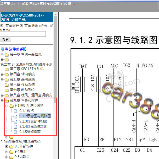Image resolution: width=159 pixels, height=159 pixels.
Task: Expand 第八章 暖风、通风空调系统 node
Action: pos(2,95)
